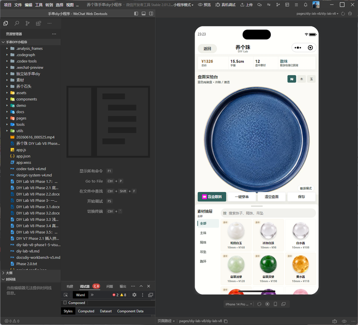Select the 陶 ceramic plate option
Screen dimensions: 358x325
tap(292, 79)
